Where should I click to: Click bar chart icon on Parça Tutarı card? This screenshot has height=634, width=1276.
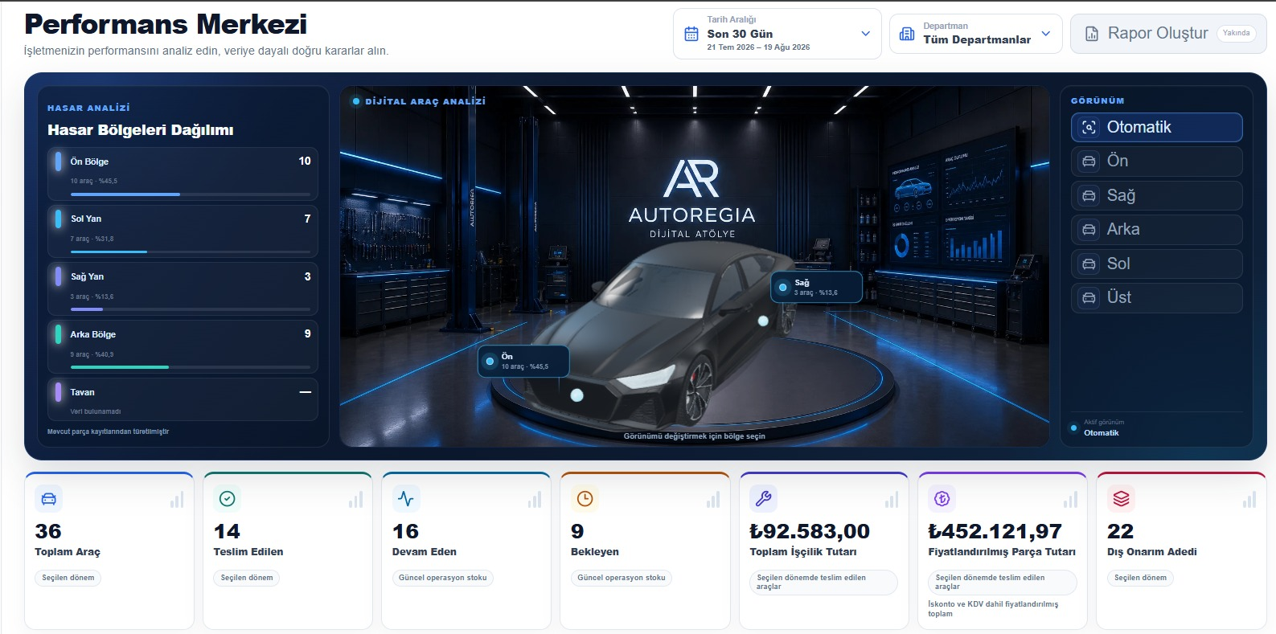coord(1070,500)
